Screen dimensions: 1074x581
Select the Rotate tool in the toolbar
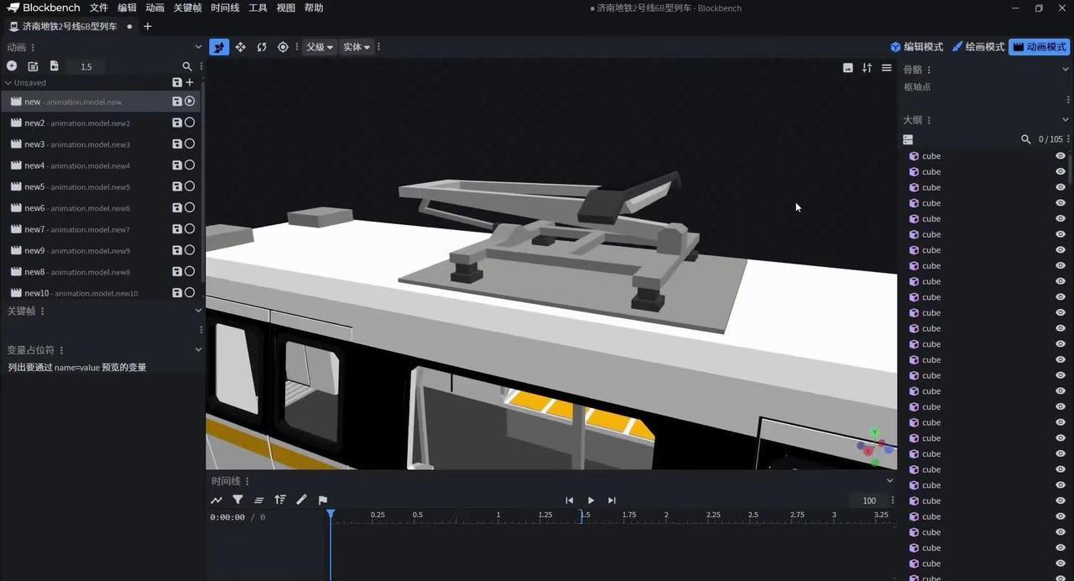262,47
